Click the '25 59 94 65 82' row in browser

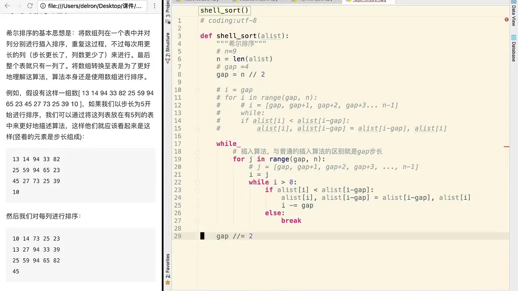click(36, 260)
